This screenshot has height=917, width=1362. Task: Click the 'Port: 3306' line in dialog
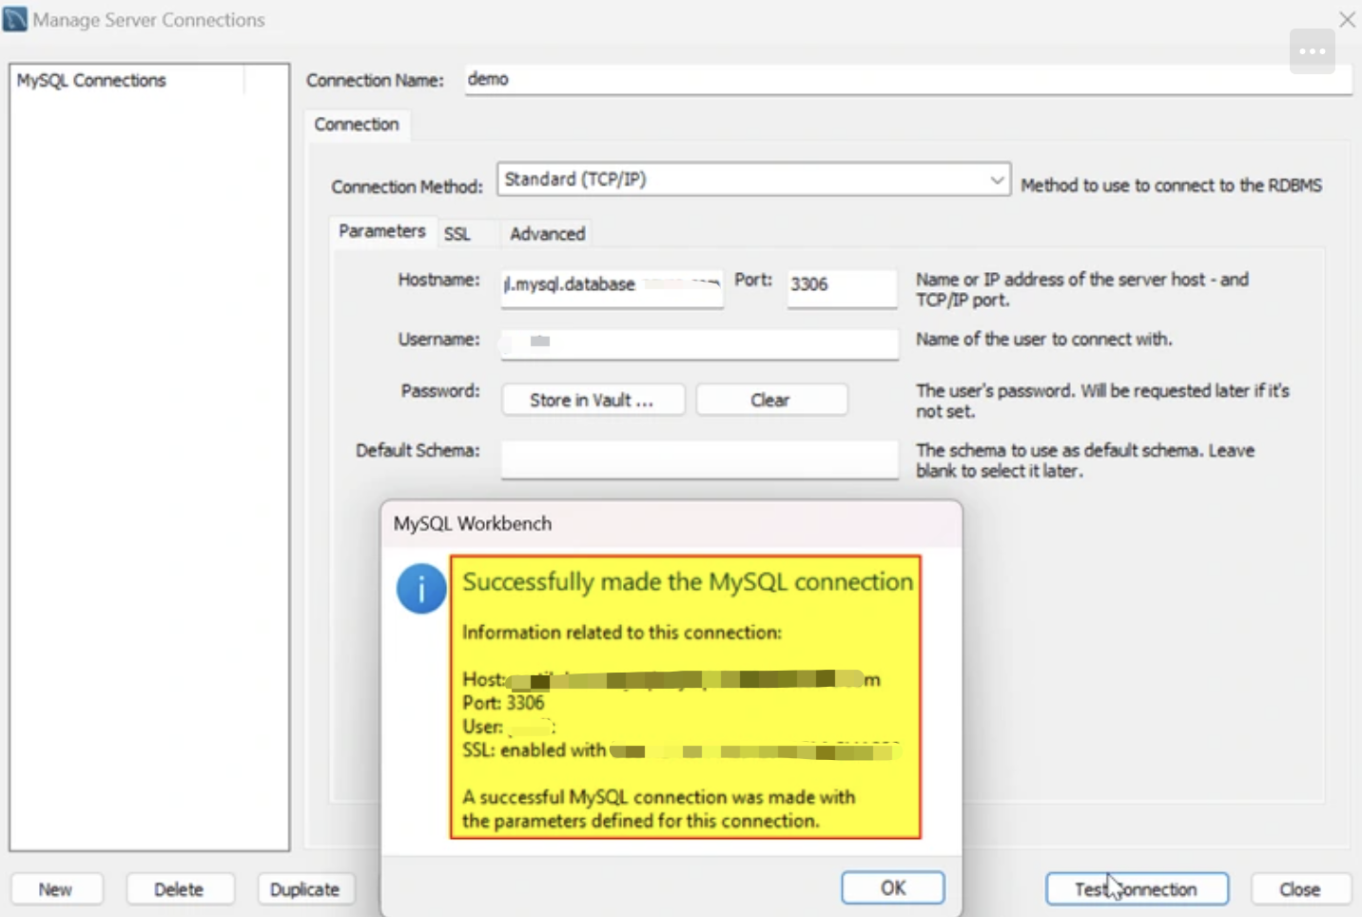coord(503,703)
